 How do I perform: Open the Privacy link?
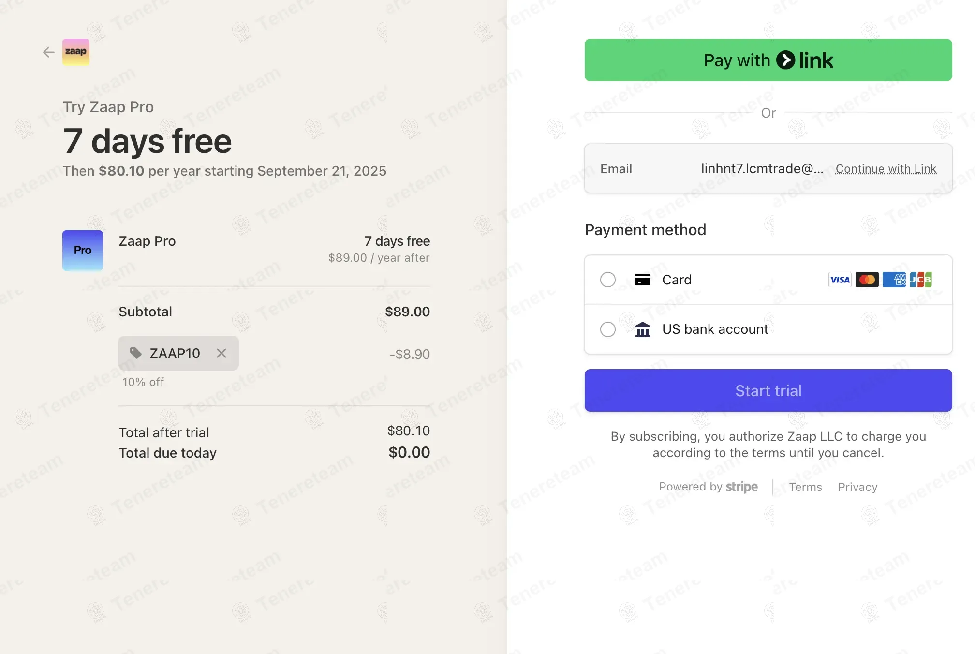857,487
